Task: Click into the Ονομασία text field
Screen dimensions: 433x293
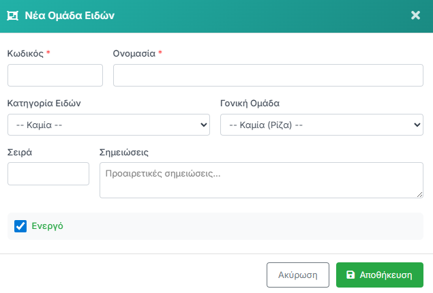Action: click(x=268, y=75)
